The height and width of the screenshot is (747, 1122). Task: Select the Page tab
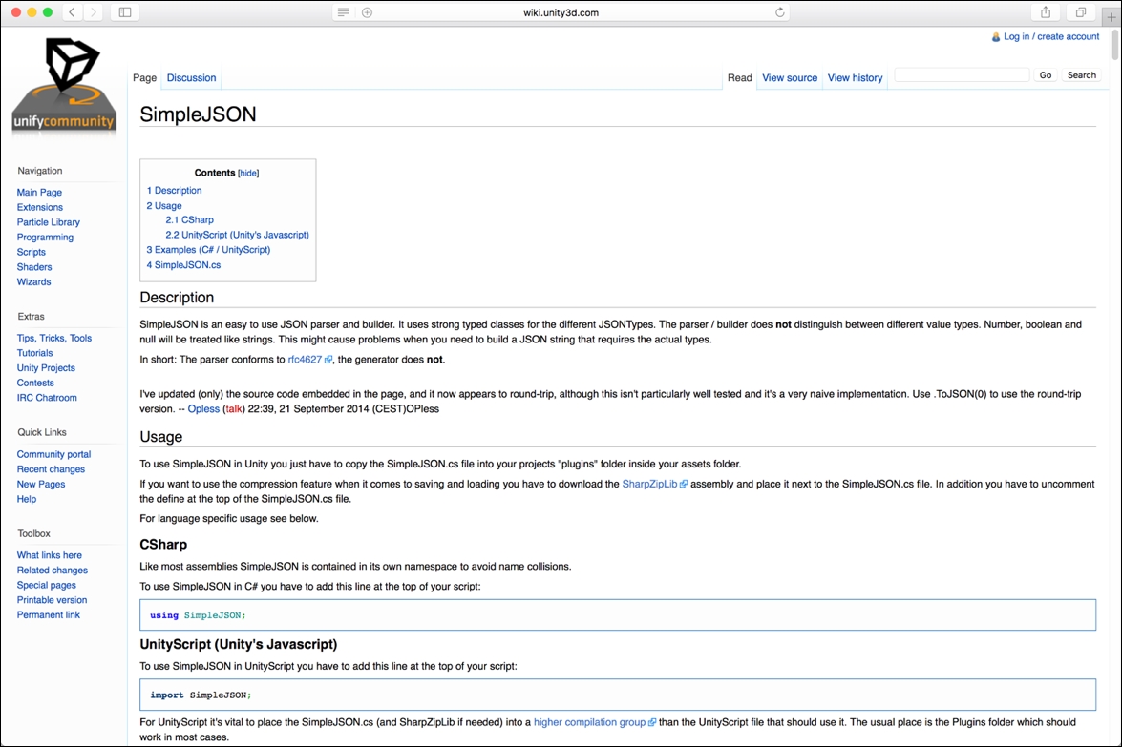pos(144,78)
